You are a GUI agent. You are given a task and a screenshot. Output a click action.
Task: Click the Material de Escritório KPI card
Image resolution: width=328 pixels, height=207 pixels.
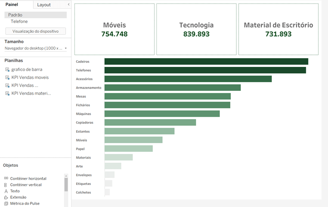(278, 29)
